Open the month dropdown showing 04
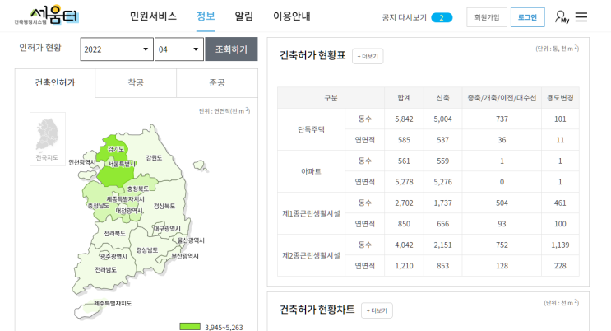The image size is (611, 331). point(178,49)
